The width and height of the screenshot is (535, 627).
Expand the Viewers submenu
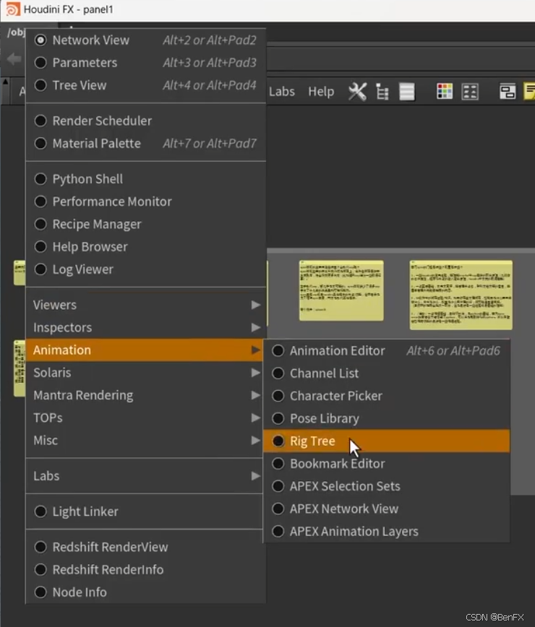point(145,305)
